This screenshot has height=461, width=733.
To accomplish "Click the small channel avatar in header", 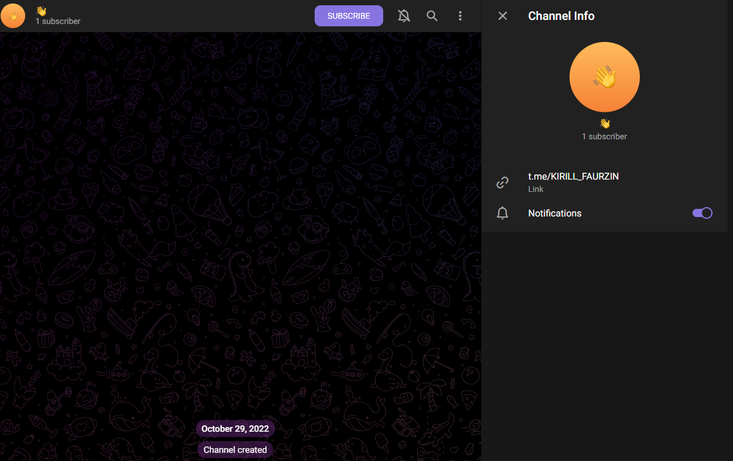I will [13, 16].
